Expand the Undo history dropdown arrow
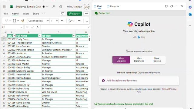This screenshot has height=109, width=194. point(10,21)
